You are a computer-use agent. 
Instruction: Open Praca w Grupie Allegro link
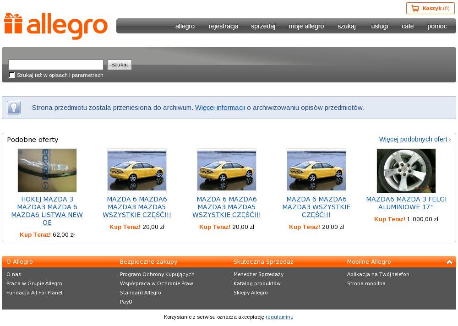(x=34, y=283)
